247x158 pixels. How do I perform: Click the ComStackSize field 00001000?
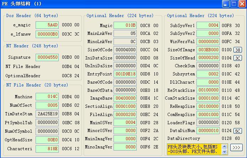(x=208, y=98)
